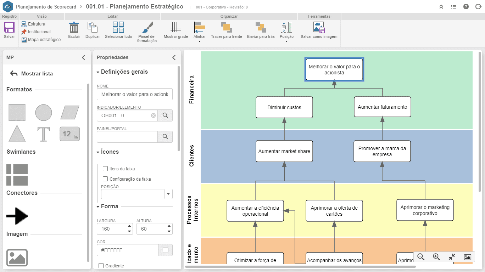Viewport: 485px width, 272px height.
Task: Select the text T format
Action: click(44, 134)
